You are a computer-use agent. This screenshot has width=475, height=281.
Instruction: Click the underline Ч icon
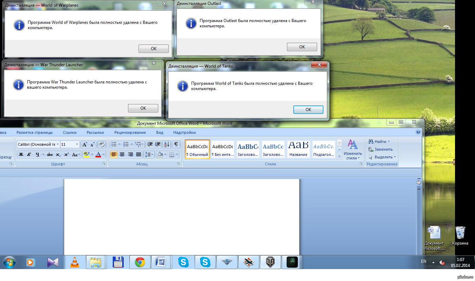(37, 155)
